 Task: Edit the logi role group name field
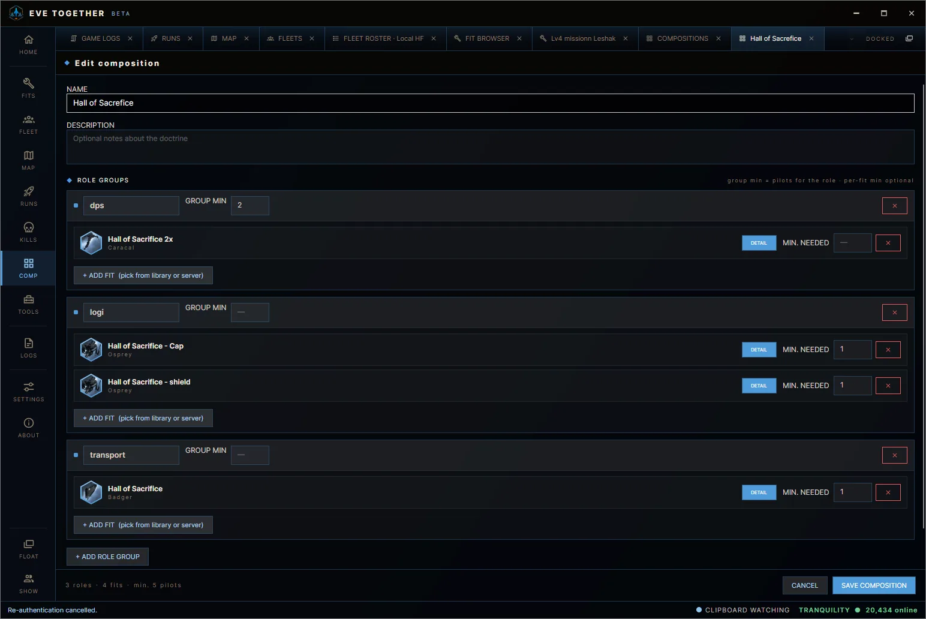point(131,312)
